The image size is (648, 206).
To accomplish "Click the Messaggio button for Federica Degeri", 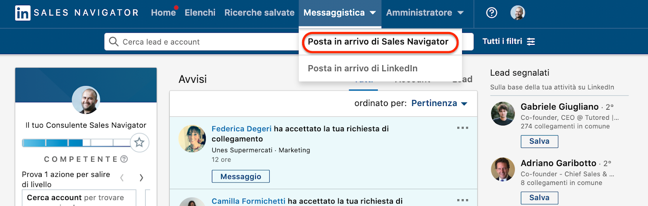I will click(x=241, y=176).
